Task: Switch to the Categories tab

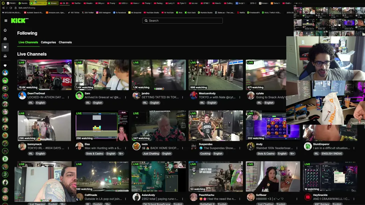Action: click(48, 42)
